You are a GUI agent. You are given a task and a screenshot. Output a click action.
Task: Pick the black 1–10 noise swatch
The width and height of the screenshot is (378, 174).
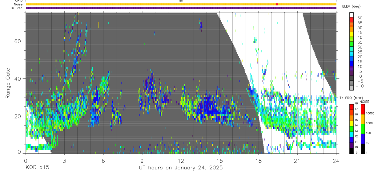[x=363, y=148]
